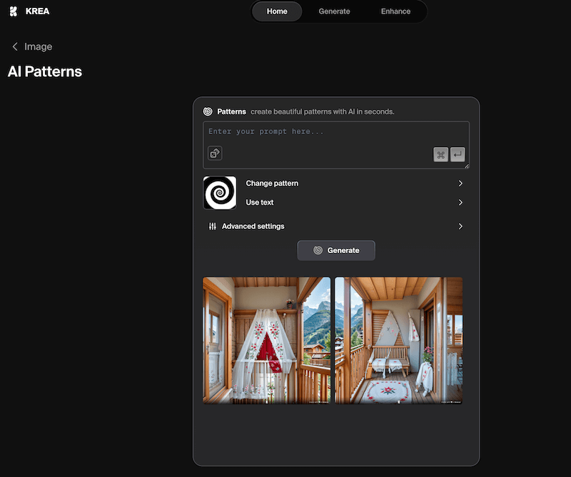Switch to the Home tab

click(277, 11)
